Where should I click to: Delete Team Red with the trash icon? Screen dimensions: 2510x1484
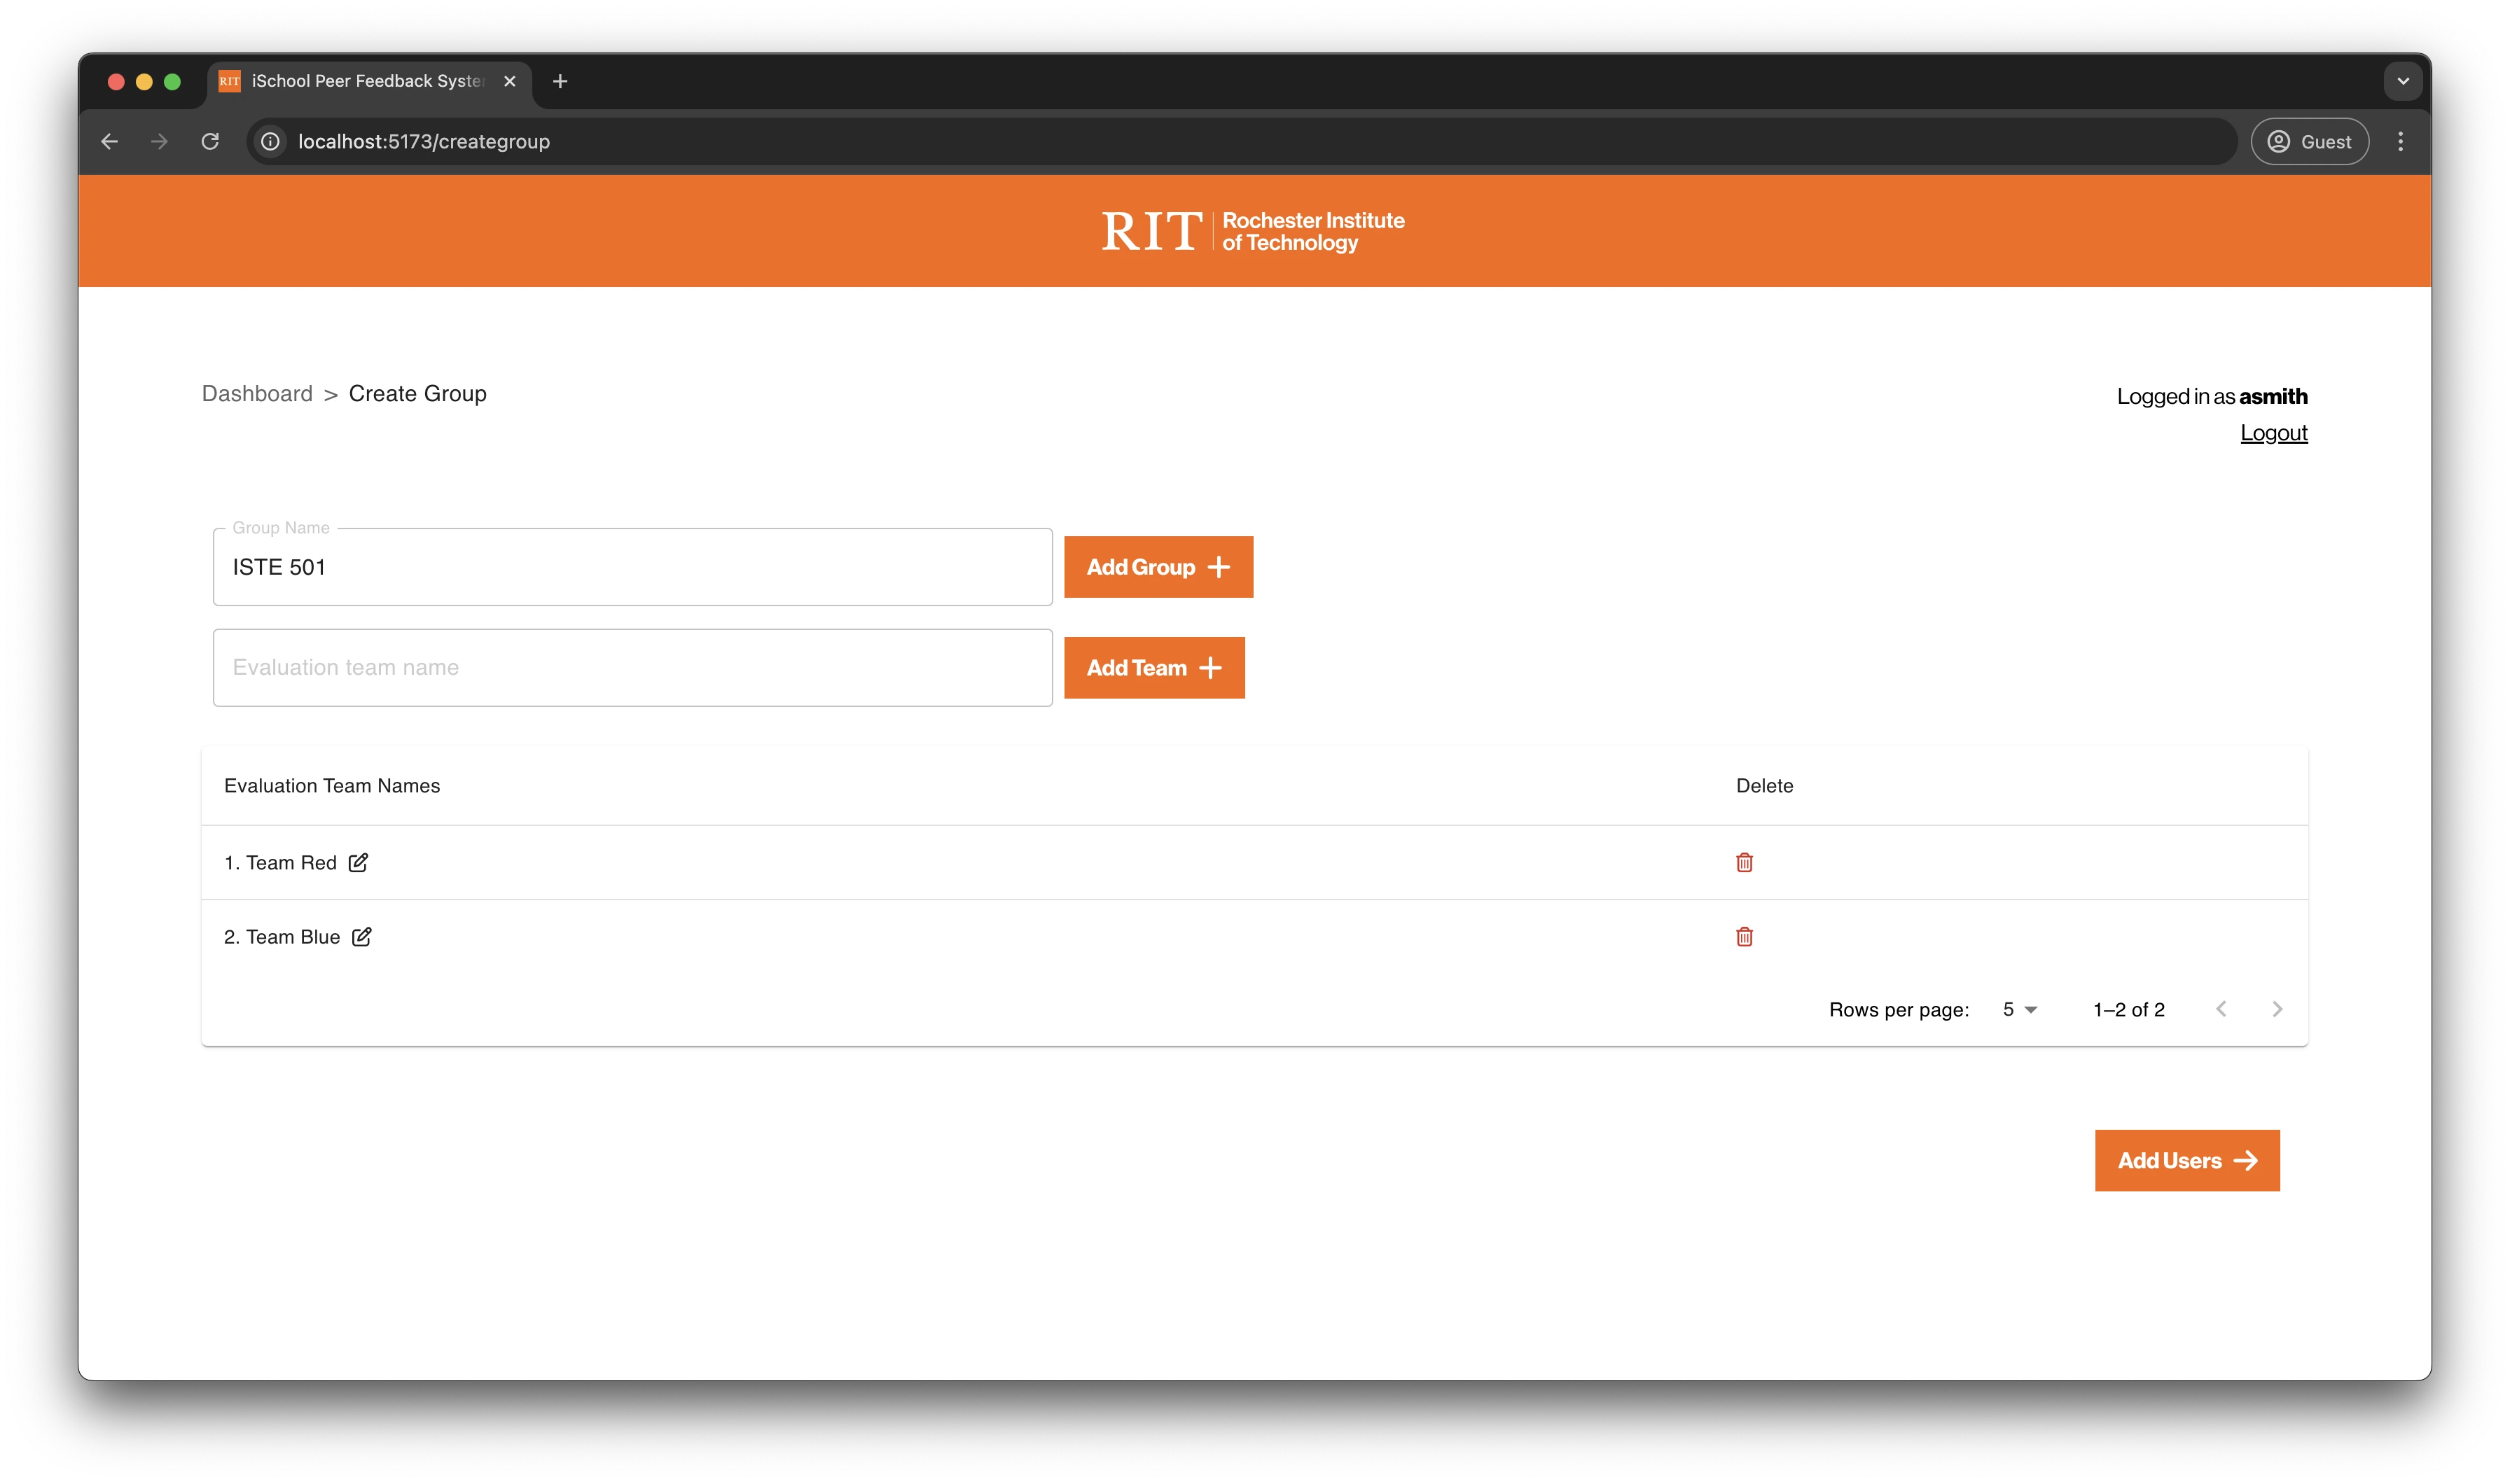click(x=1744, y=862)
